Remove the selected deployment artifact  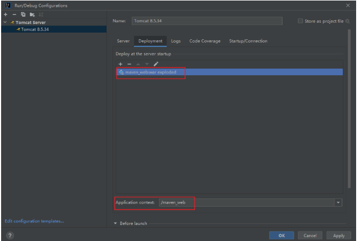point(129,64)
